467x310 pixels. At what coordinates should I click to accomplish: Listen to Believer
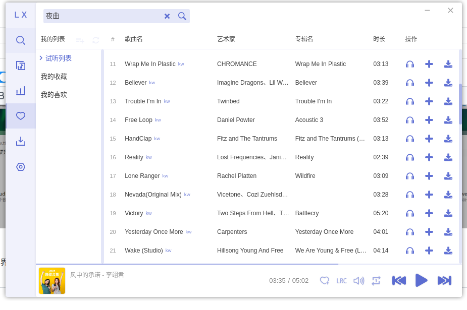click(x=410, y=83)
